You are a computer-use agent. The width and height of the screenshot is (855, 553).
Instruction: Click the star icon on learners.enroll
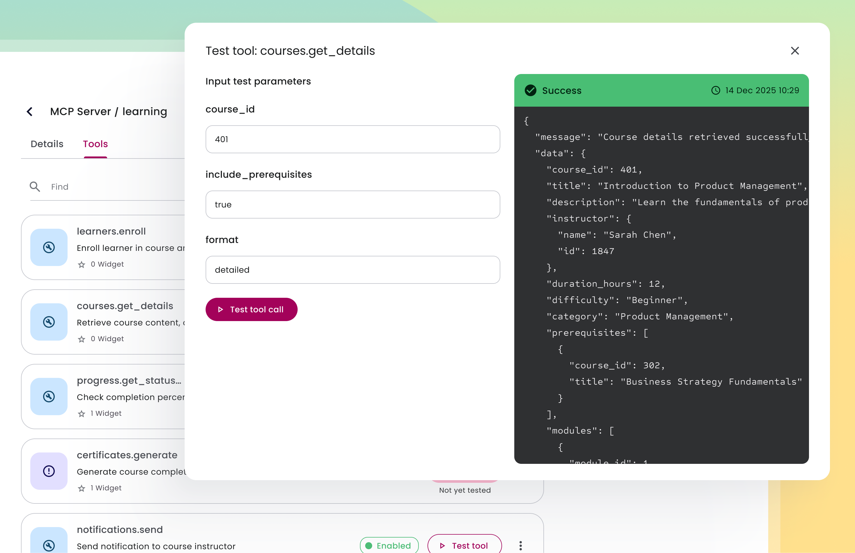click(x=82, y=265)
